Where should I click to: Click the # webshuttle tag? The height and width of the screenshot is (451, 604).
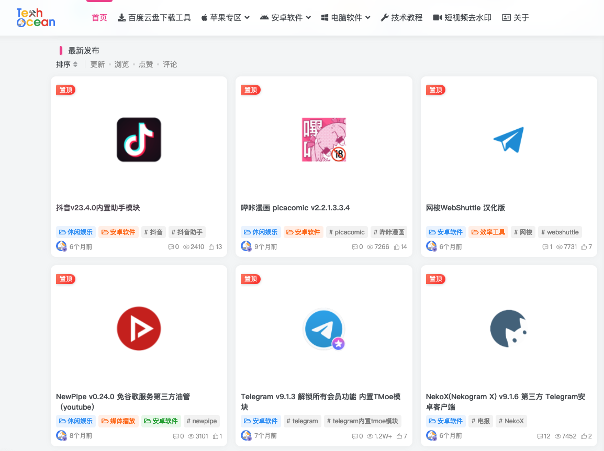560,232
